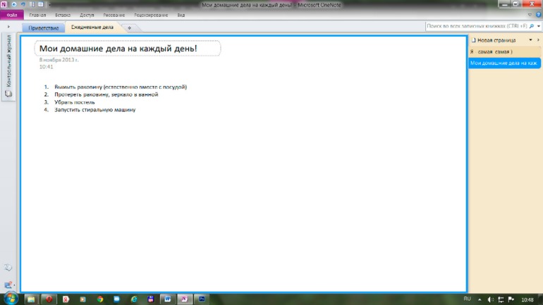
Task: Click the search magnifier icon
Action: [530, 26]
